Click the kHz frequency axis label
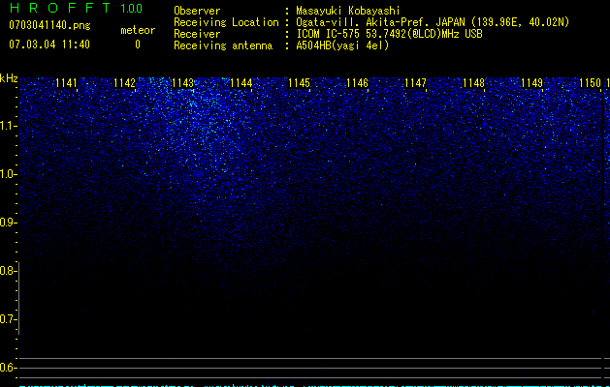The height and width of the screenshot is (387, 610). (x=9, y=78)
